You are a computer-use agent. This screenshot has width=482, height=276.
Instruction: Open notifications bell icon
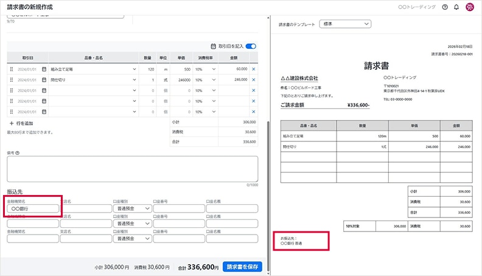456,7
